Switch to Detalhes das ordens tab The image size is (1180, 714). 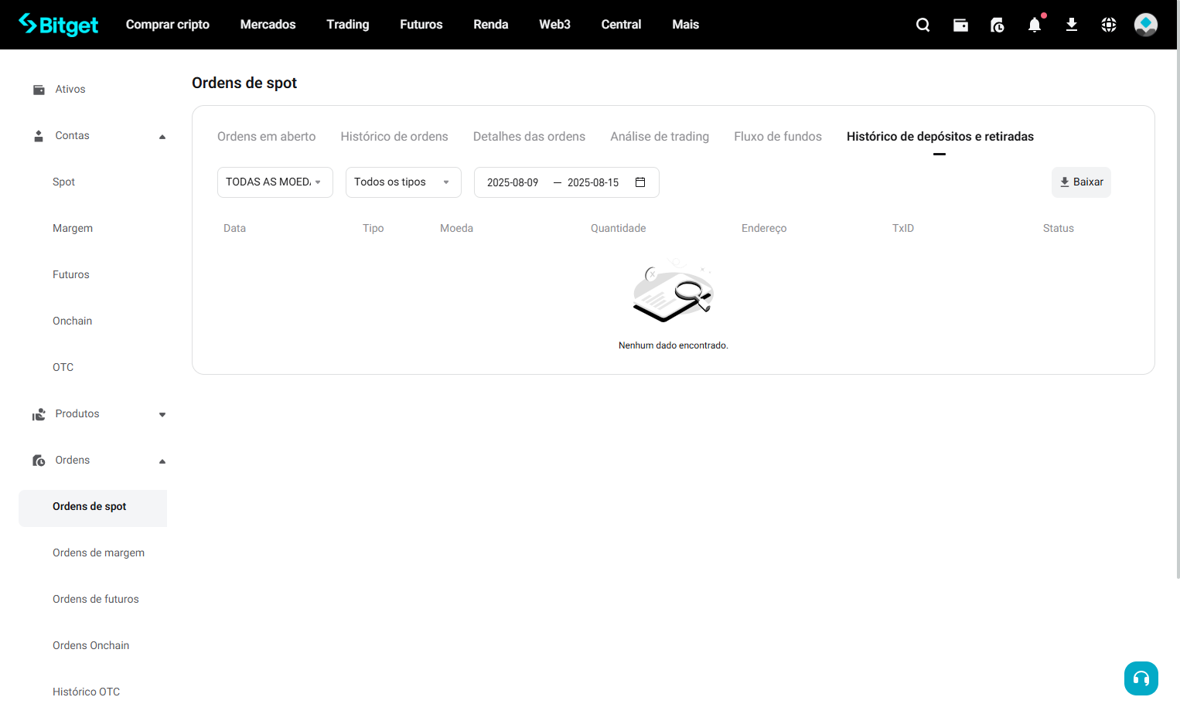pyautogui.click(x=529, y=137)
